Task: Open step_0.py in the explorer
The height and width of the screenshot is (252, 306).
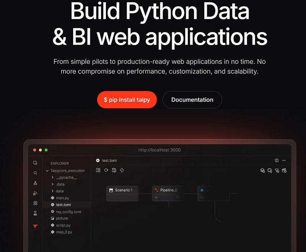Action: tap(64, 232)
